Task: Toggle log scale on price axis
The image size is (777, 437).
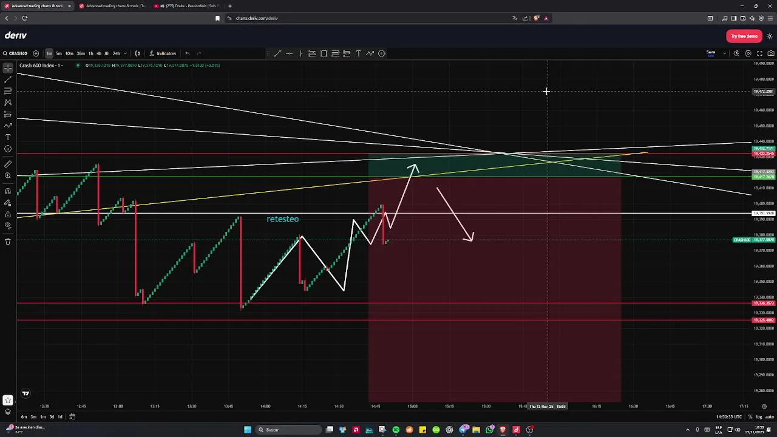Action: 760,417
